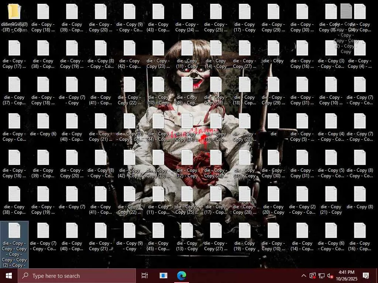Select the file 'die - Copy - Copy (5) - ...'
Viewport: 378px width, 283px height.
point(302,128)
